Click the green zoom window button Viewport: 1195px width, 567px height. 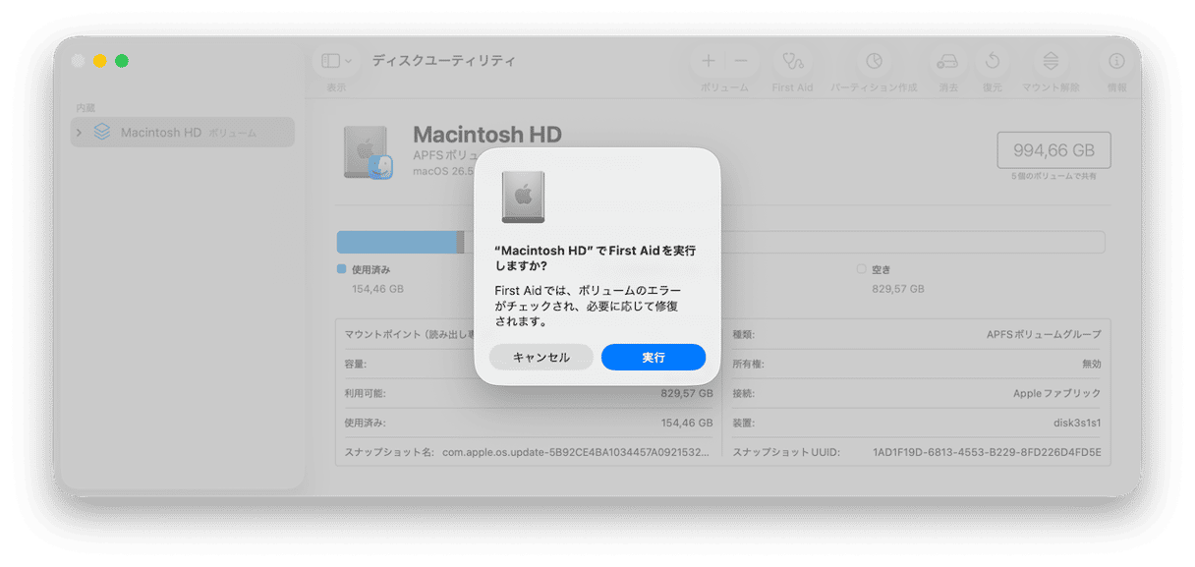(122, 61)
